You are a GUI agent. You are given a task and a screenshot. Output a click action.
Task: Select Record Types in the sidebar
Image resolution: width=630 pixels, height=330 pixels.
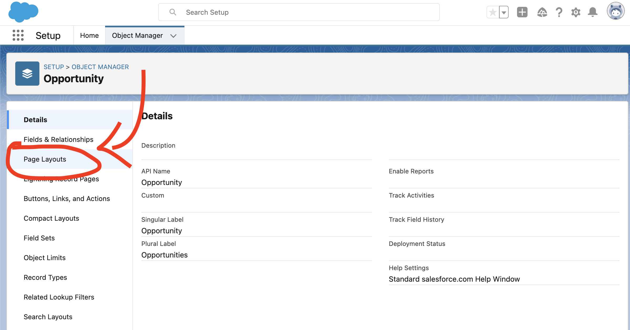[x=45, y=277]
